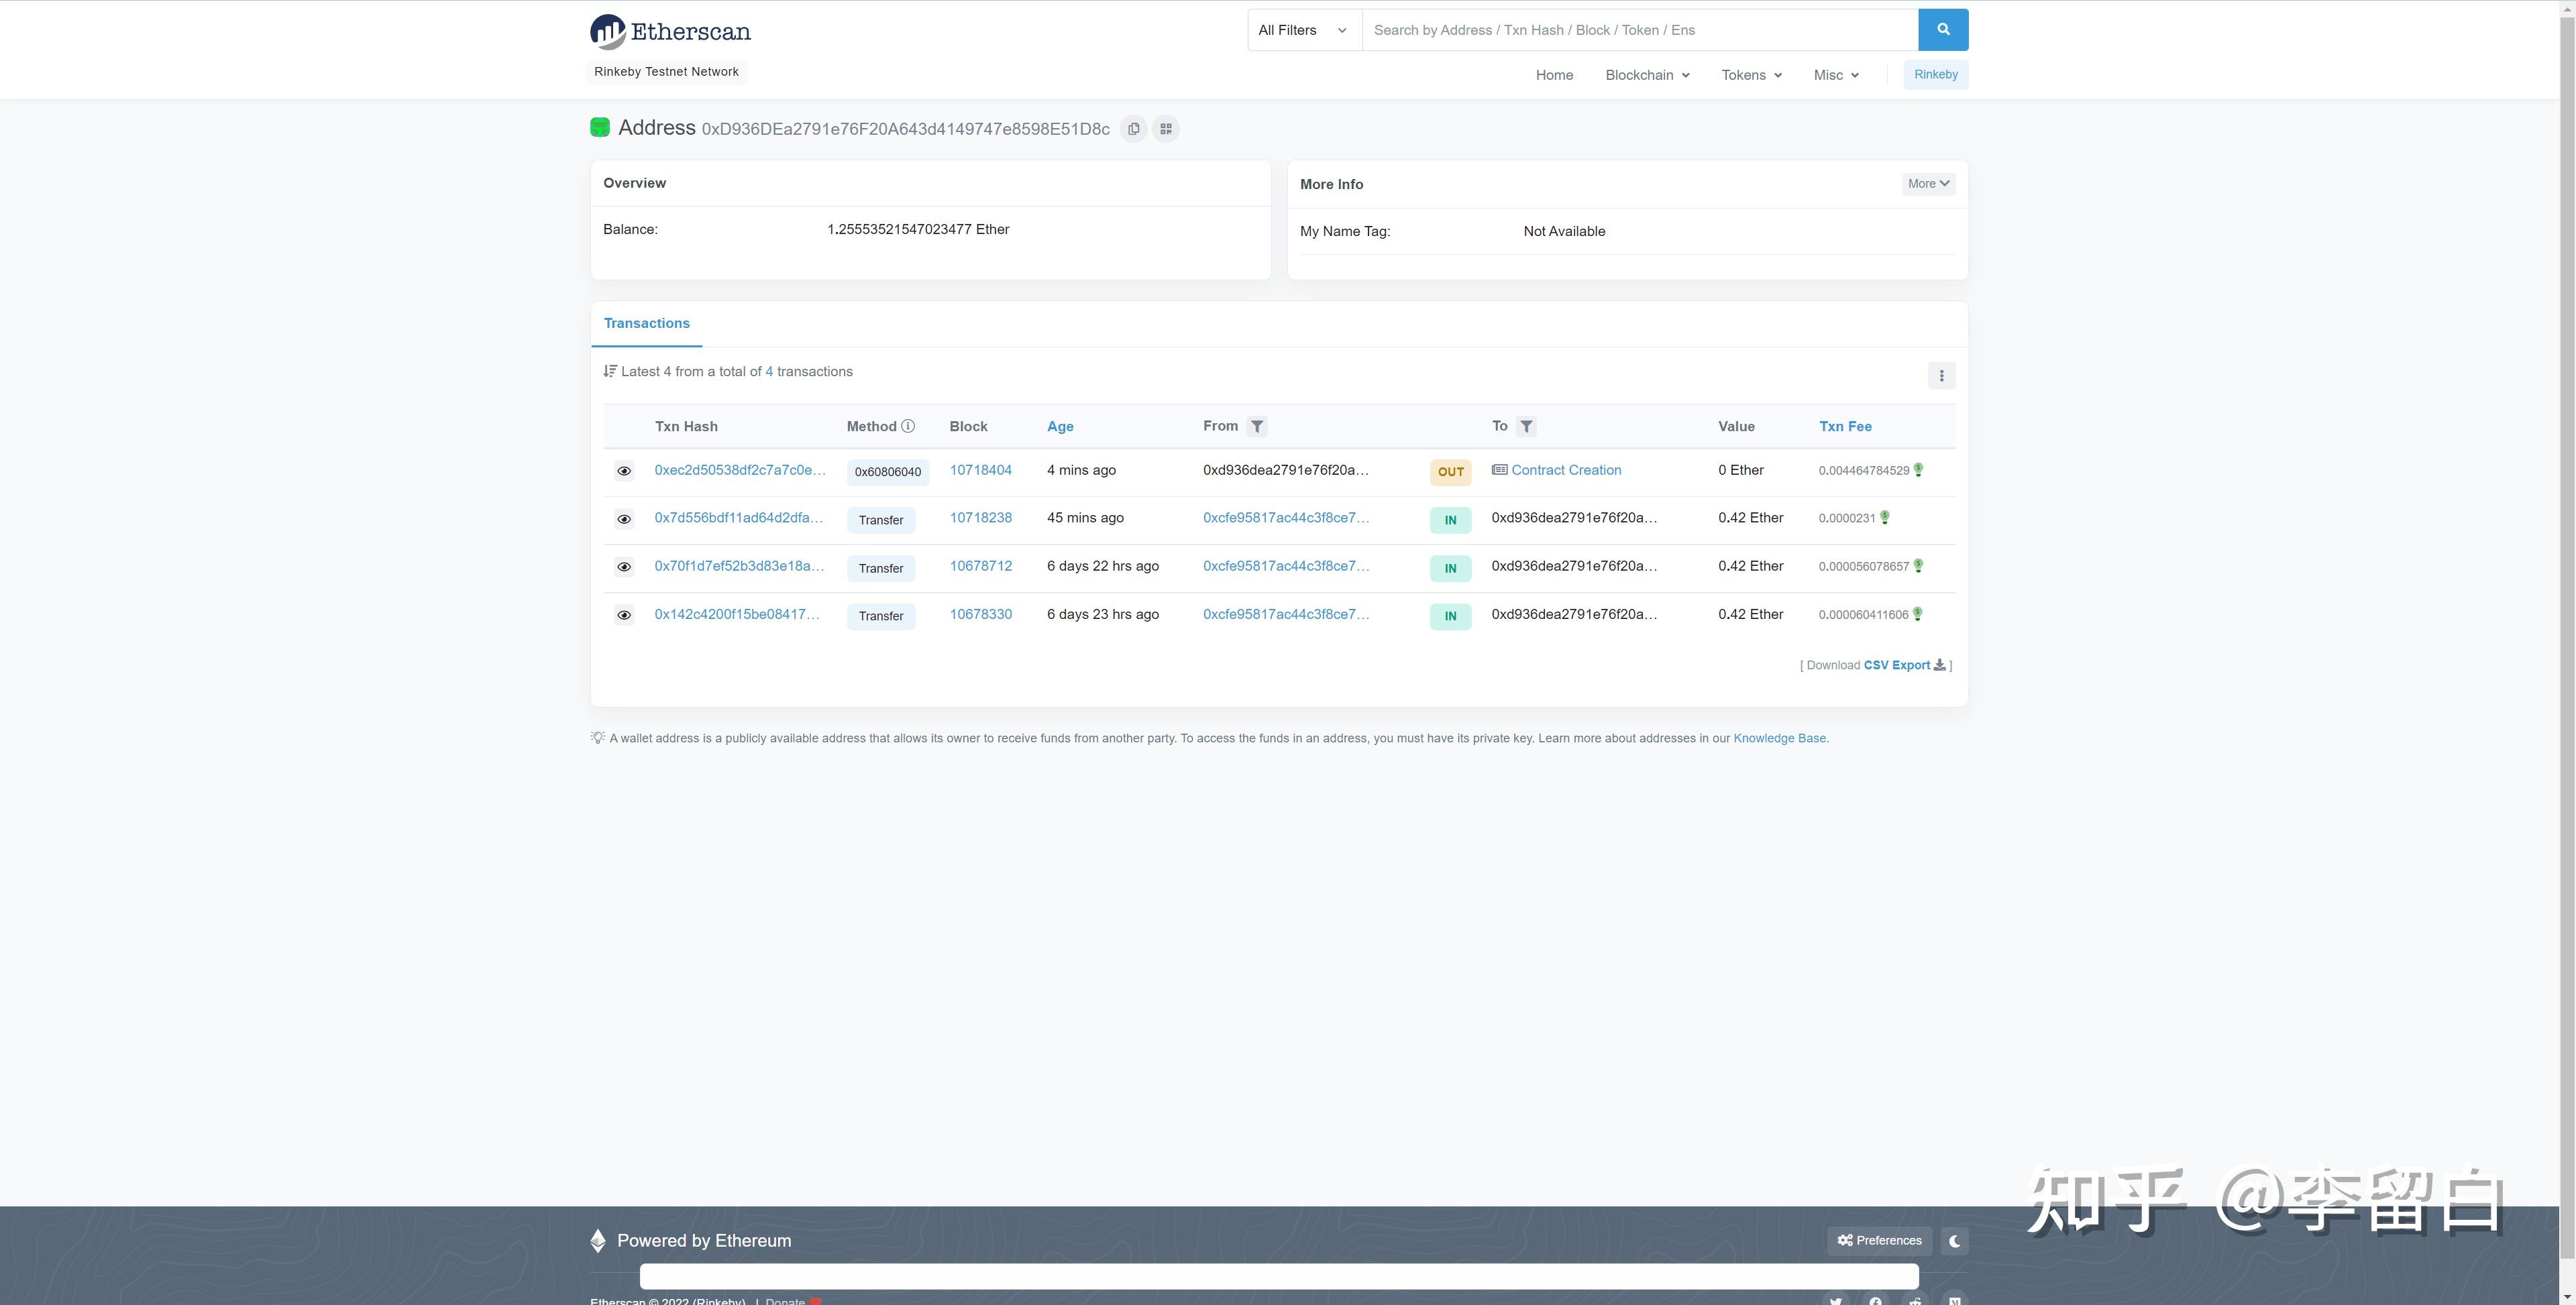Preview transaction 0xec2d50538df2c7a7c0e eye icon
The width and height of the screenshot is (2576, 1305).
point(624,471)
